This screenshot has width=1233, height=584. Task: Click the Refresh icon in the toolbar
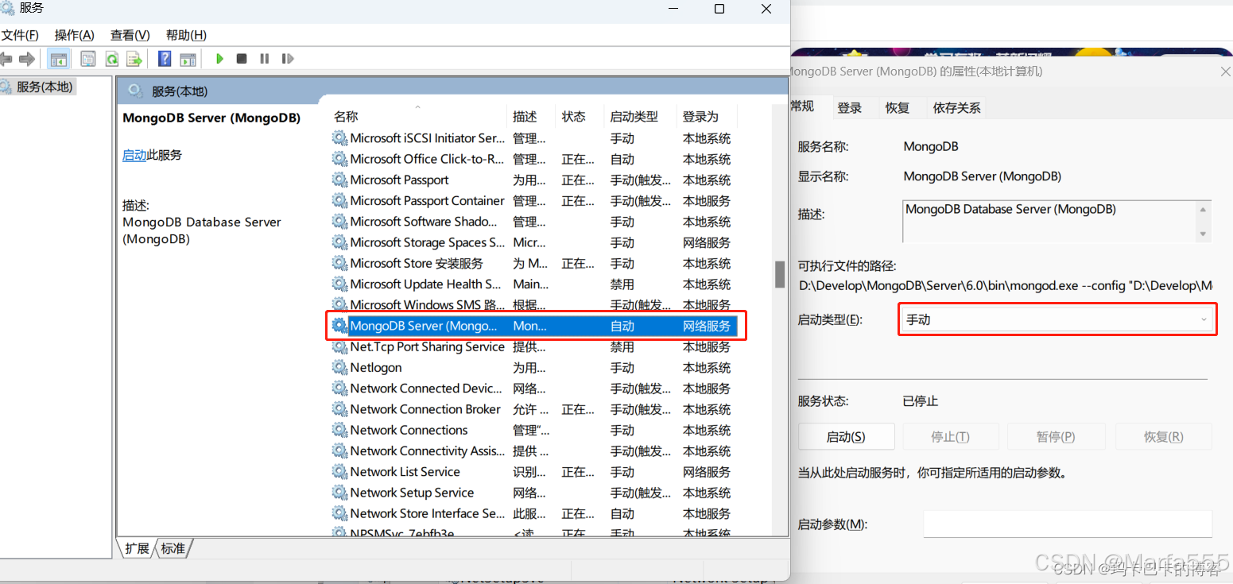click(x=112, y=58)
